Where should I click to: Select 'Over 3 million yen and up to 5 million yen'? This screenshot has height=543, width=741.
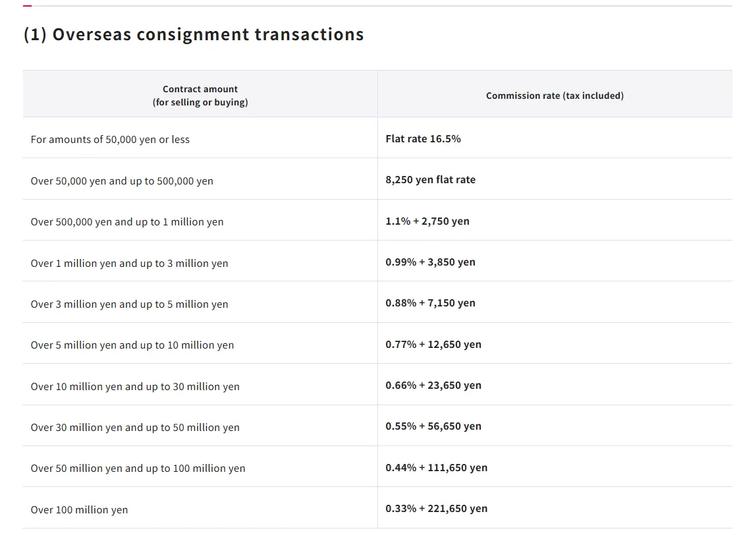(x=130, y=304)
